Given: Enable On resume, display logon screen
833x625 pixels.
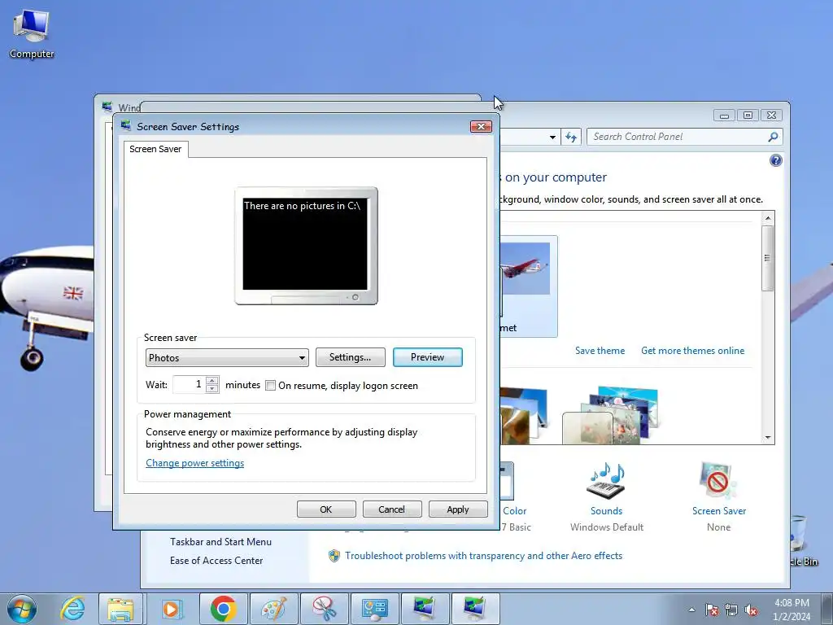Looking at the screenshot, I should tap(270, 386).
